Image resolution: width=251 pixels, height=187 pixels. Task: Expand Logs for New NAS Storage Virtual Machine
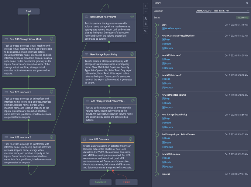point(166,39)
